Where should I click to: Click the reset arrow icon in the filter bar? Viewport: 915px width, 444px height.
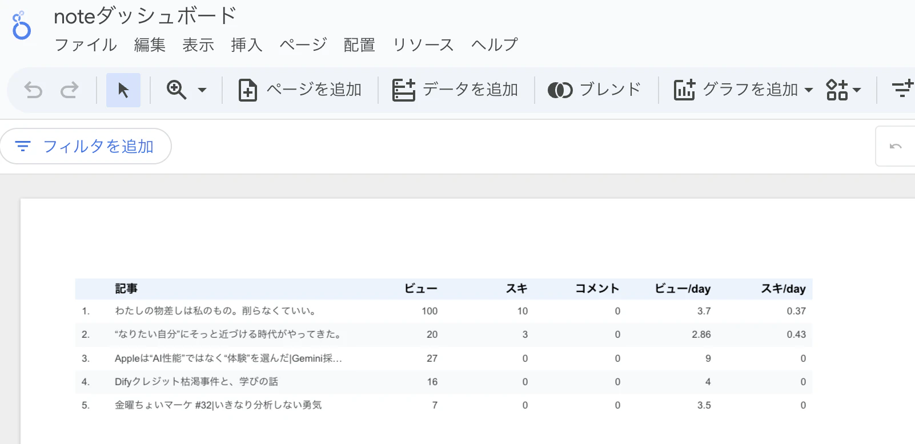896,147
